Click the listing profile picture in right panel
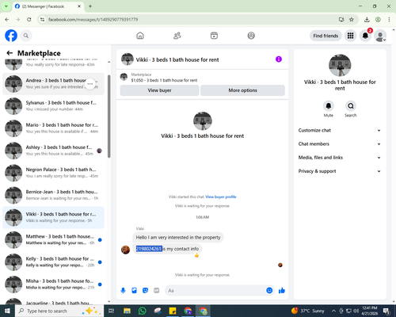Viewport: 396px width, 317px height. coord(340,65)
